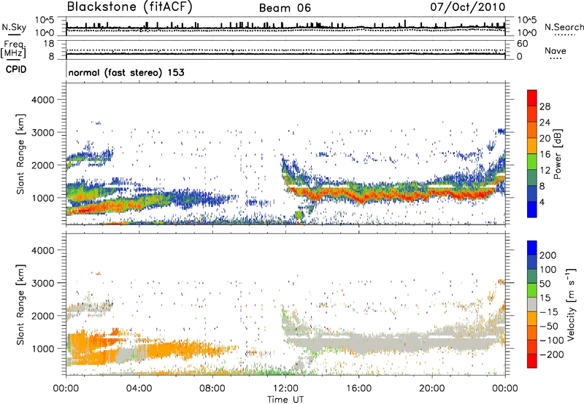Screen dimensions: 584x404
Task: Click the "28" value on power colorbar
Action: (x=545, y=106)
